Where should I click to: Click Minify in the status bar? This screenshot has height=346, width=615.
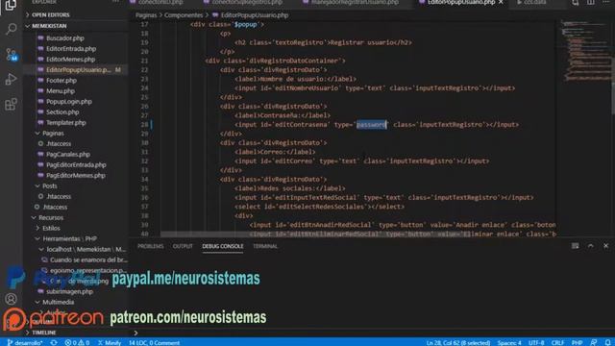click(110, 342)
